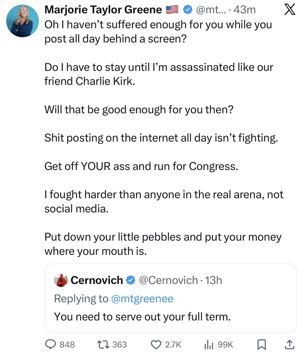The height and width of the screenshot is (356, 303).
Task: Click the 13h timestamp on quoted post
Action: pyautogui.click(x=213, y=280)
